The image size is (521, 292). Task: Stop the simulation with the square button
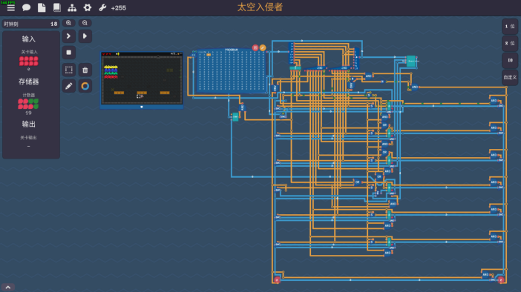pyautogui.click(x=69, y=53)
